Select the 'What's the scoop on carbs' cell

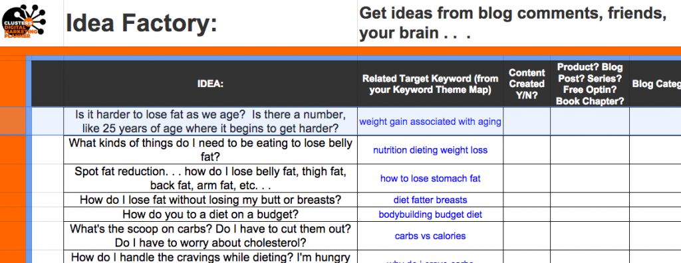[210, 236]
